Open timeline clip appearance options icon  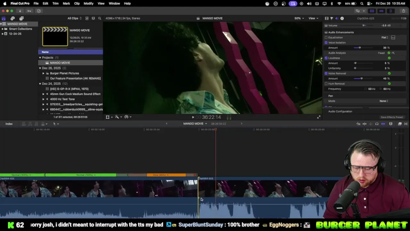click(391, 124)
